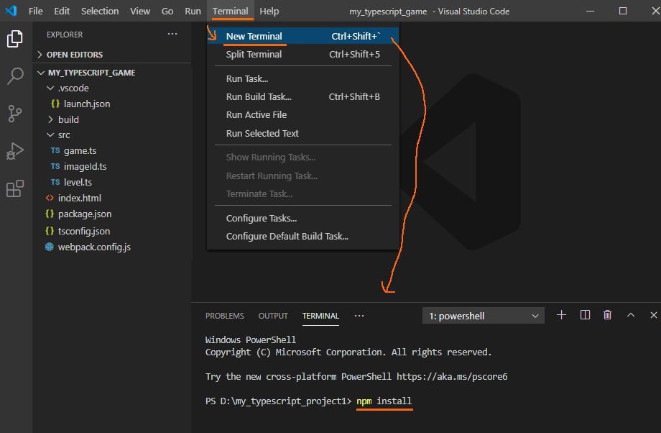Open the Explorer view in activity bar
Image resolution: width=661 pixels, height=433 pixels.
click(15, 39)
